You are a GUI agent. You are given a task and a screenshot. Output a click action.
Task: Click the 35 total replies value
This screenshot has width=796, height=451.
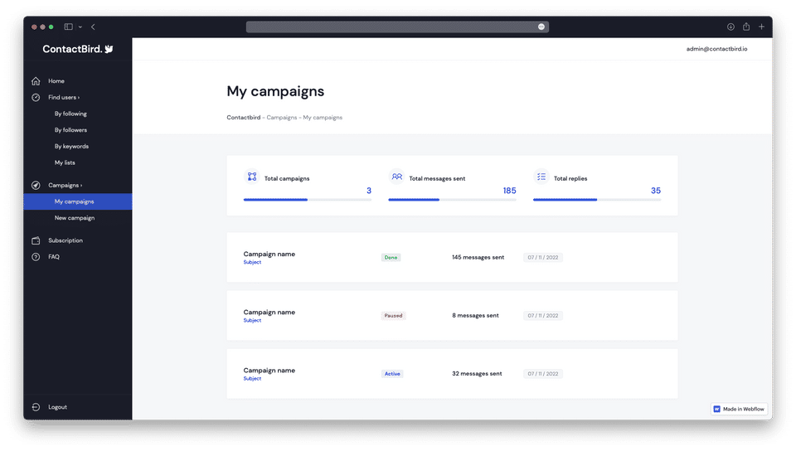655,191
